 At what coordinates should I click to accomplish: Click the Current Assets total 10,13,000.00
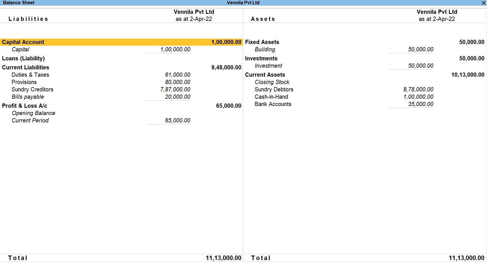point(468,75)
